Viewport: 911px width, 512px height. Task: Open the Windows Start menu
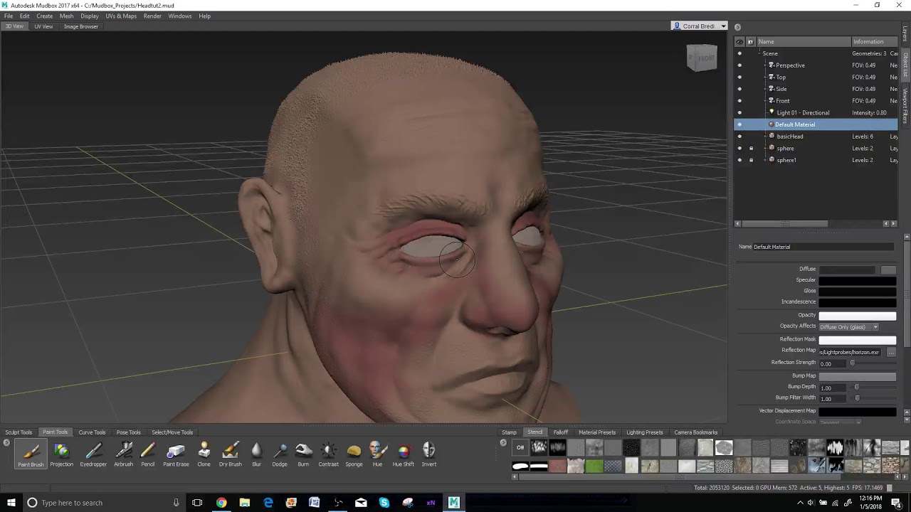click(11, 503)
